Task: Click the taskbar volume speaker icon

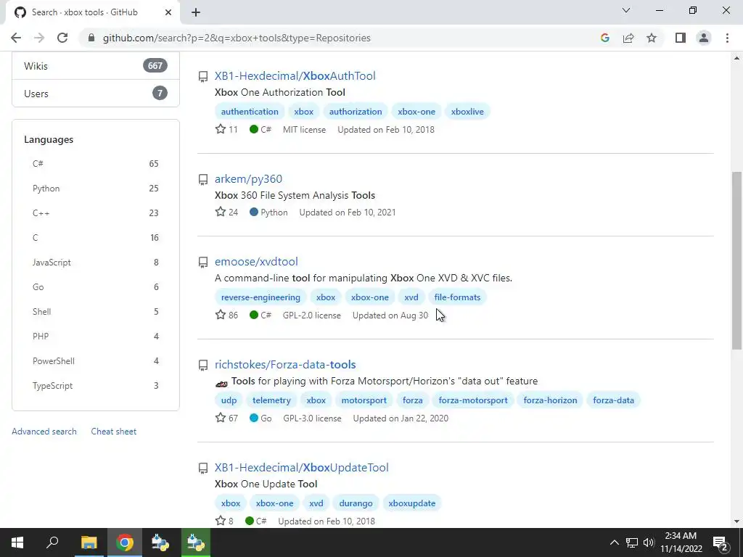Action: (x=649, y=542)
